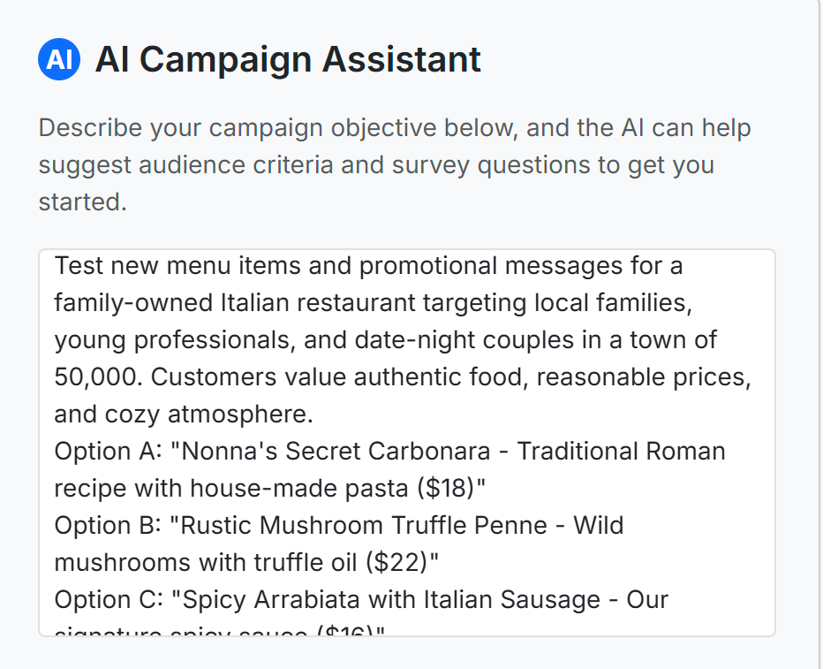Click the blue AI circle icon

click(x=59, y=59)
